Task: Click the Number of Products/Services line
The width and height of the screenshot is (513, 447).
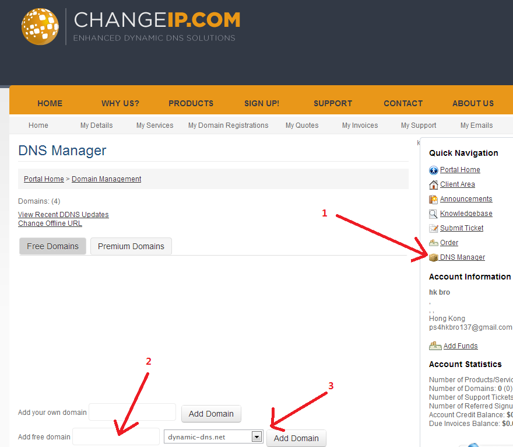Action: (471, 380)
